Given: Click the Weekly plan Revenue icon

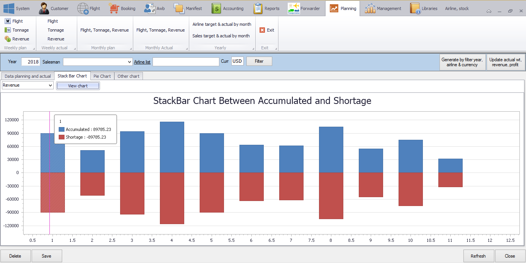Looking at the screenshot, I should pyautogui.click(x=8, y=39).
